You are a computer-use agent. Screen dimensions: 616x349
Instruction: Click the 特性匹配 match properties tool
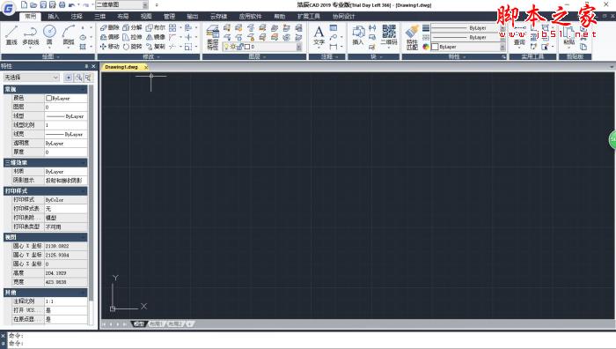pos(412,38)
